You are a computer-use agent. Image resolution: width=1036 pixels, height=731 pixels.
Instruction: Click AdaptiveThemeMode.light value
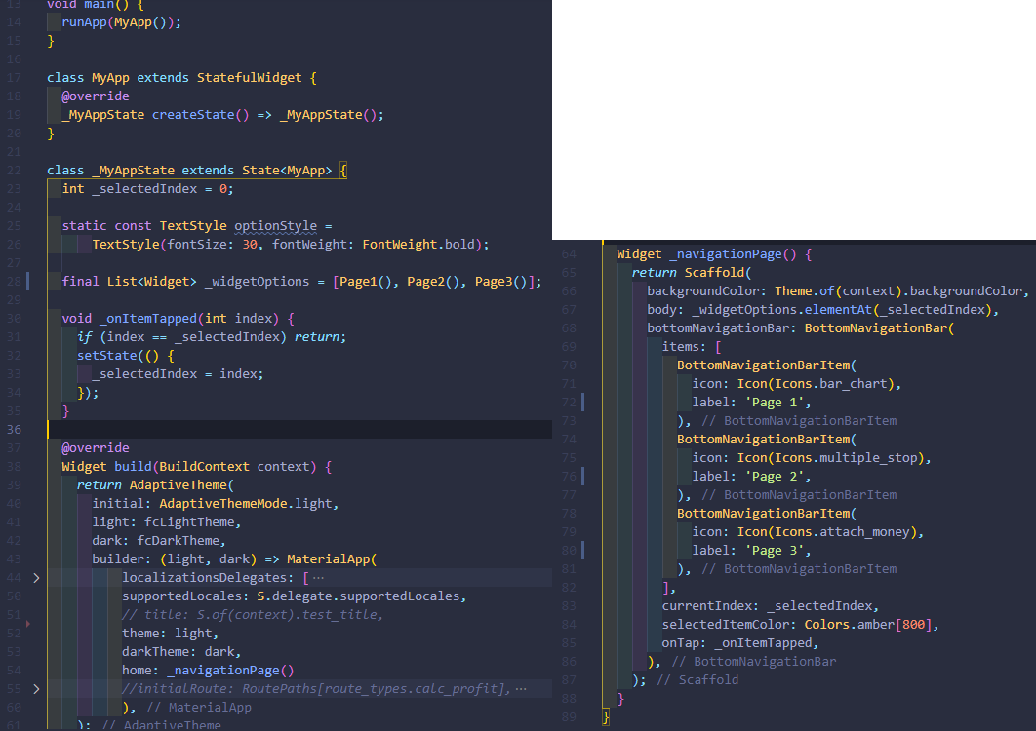coord(245,503)
